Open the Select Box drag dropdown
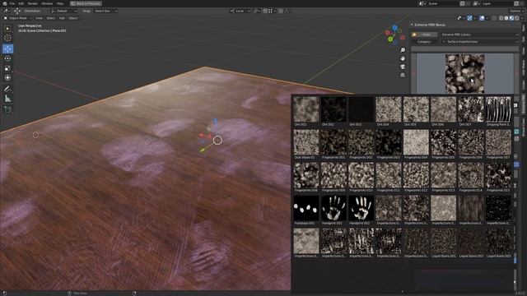This screenshot has height=296, width=527. (105, 11)
